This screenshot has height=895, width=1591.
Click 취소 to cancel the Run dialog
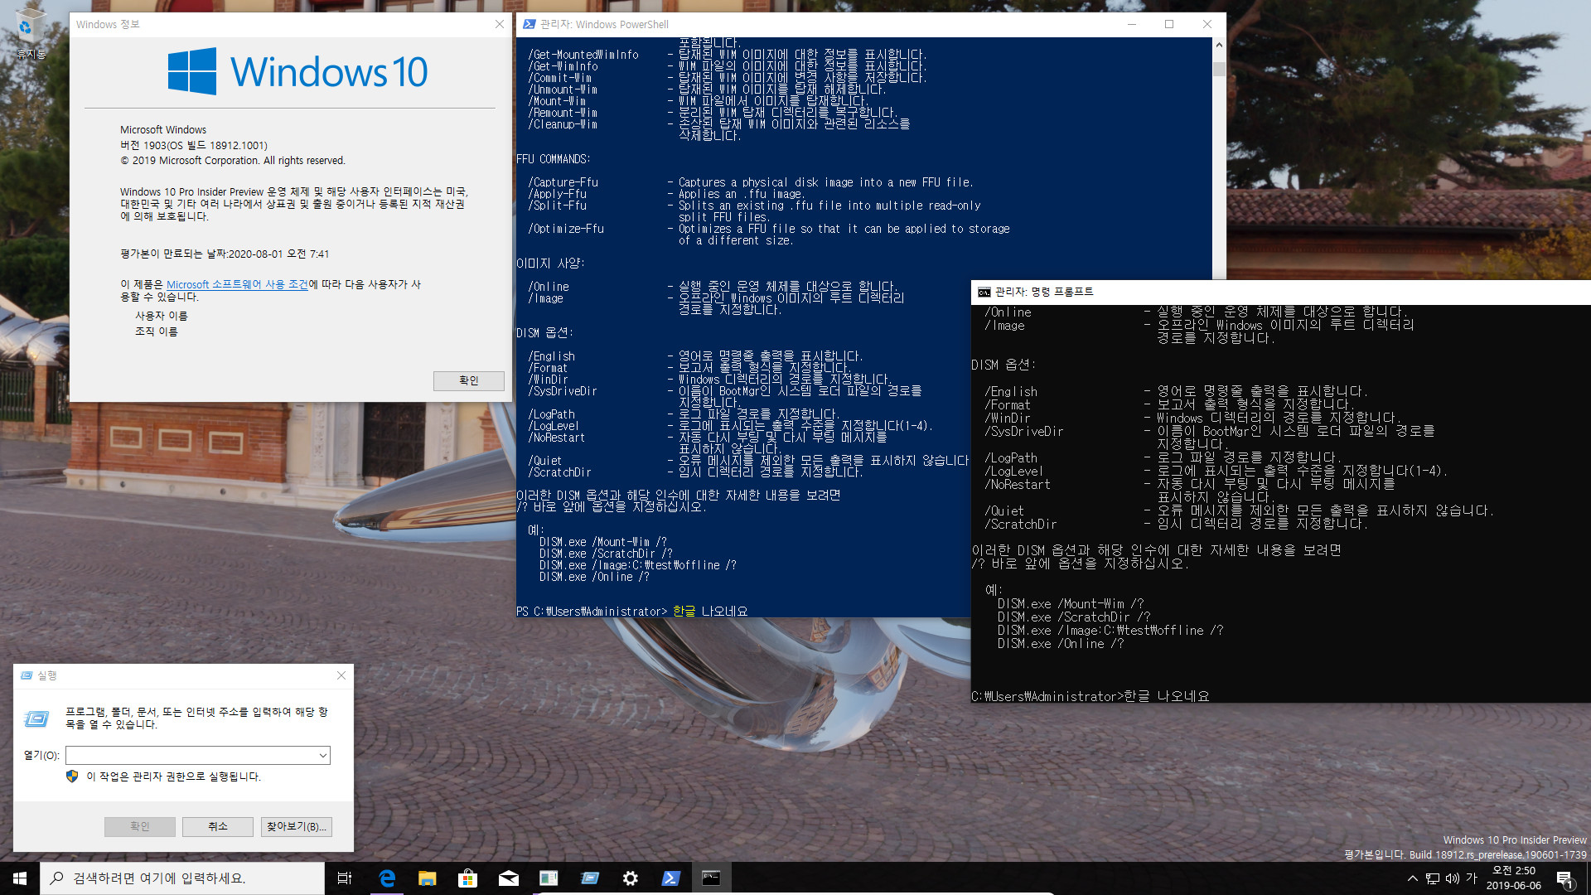pos(218,827)
